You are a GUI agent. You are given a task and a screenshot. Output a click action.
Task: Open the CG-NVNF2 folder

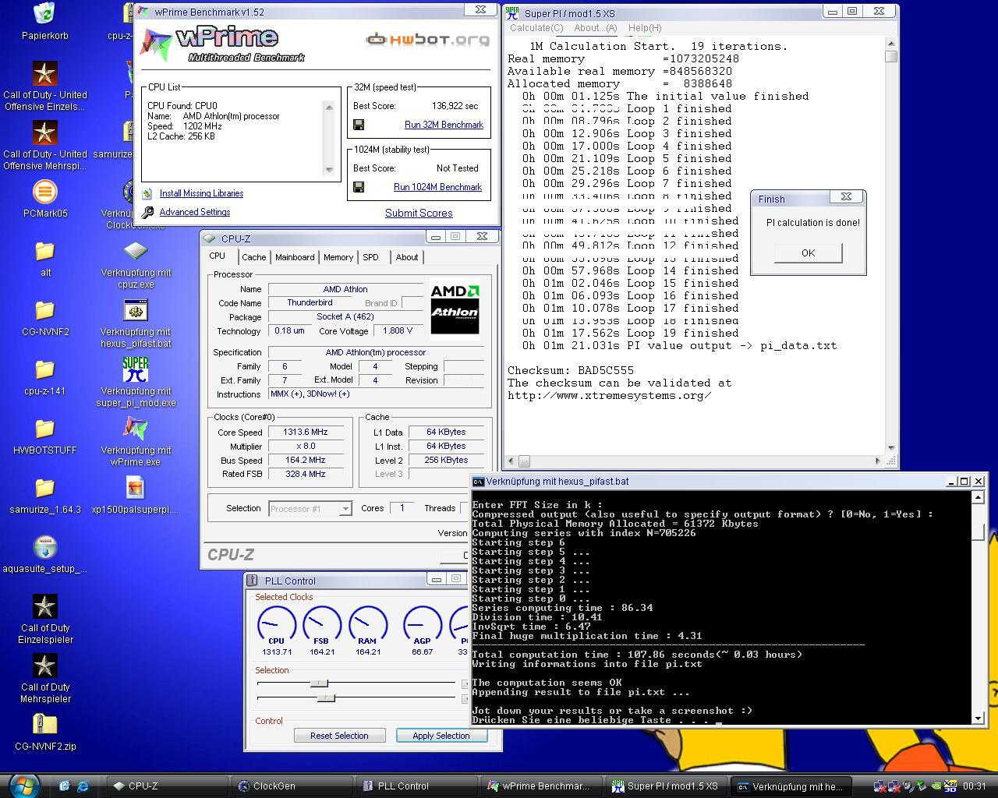tap(44, 310)
